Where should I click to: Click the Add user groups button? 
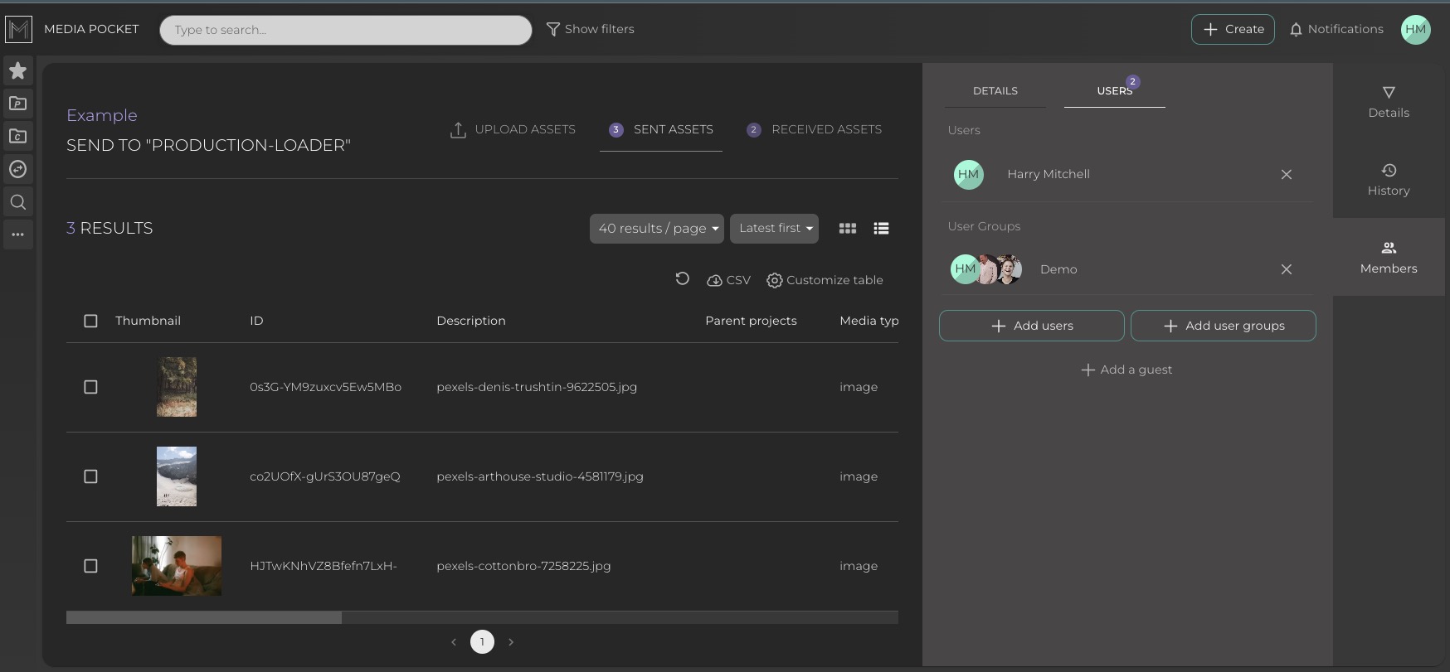point(1223,326)
